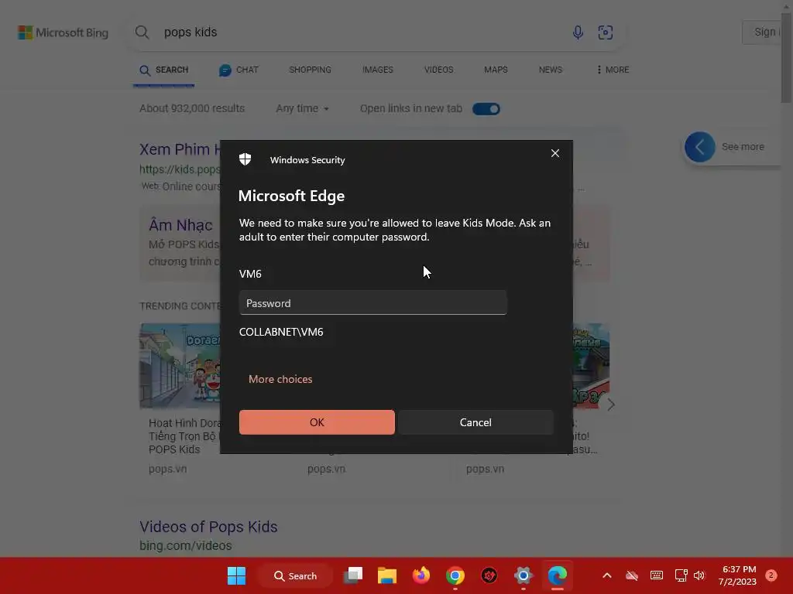Click the OneDrive cloud tray icon
The height and width of the screenshot is (594, 793).
pyautogui.click(x=632, y=575)
